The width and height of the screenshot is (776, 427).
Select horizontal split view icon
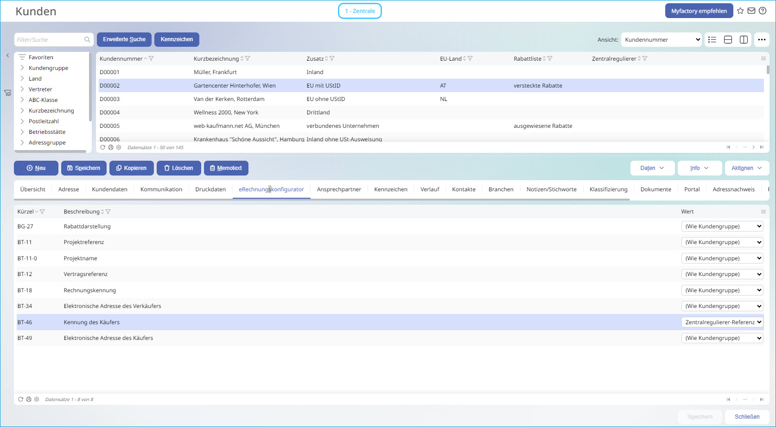[728, 39]
